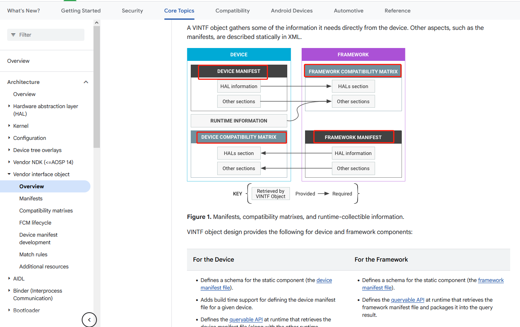
Task: Open the Android Devices tab
Action: [x=292, y=11]
